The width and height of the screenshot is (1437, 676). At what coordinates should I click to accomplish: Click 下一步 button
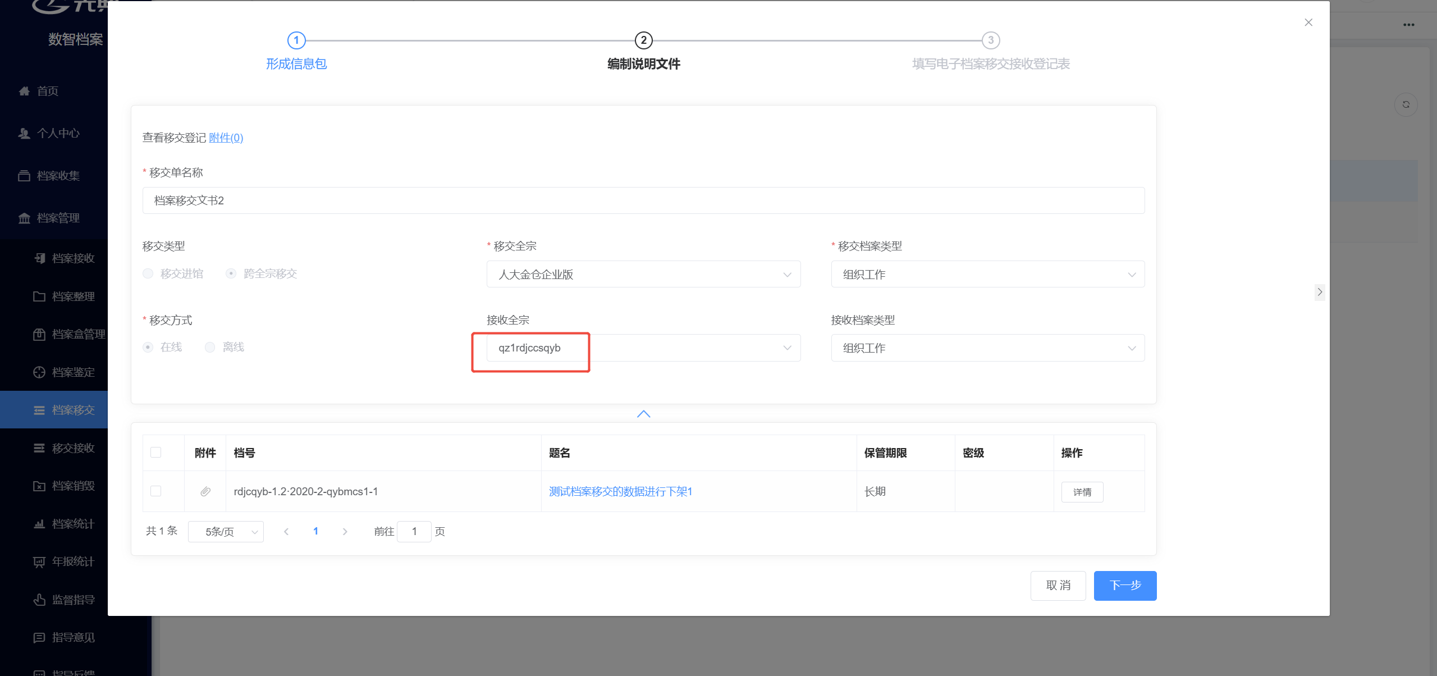[1125, 586]
